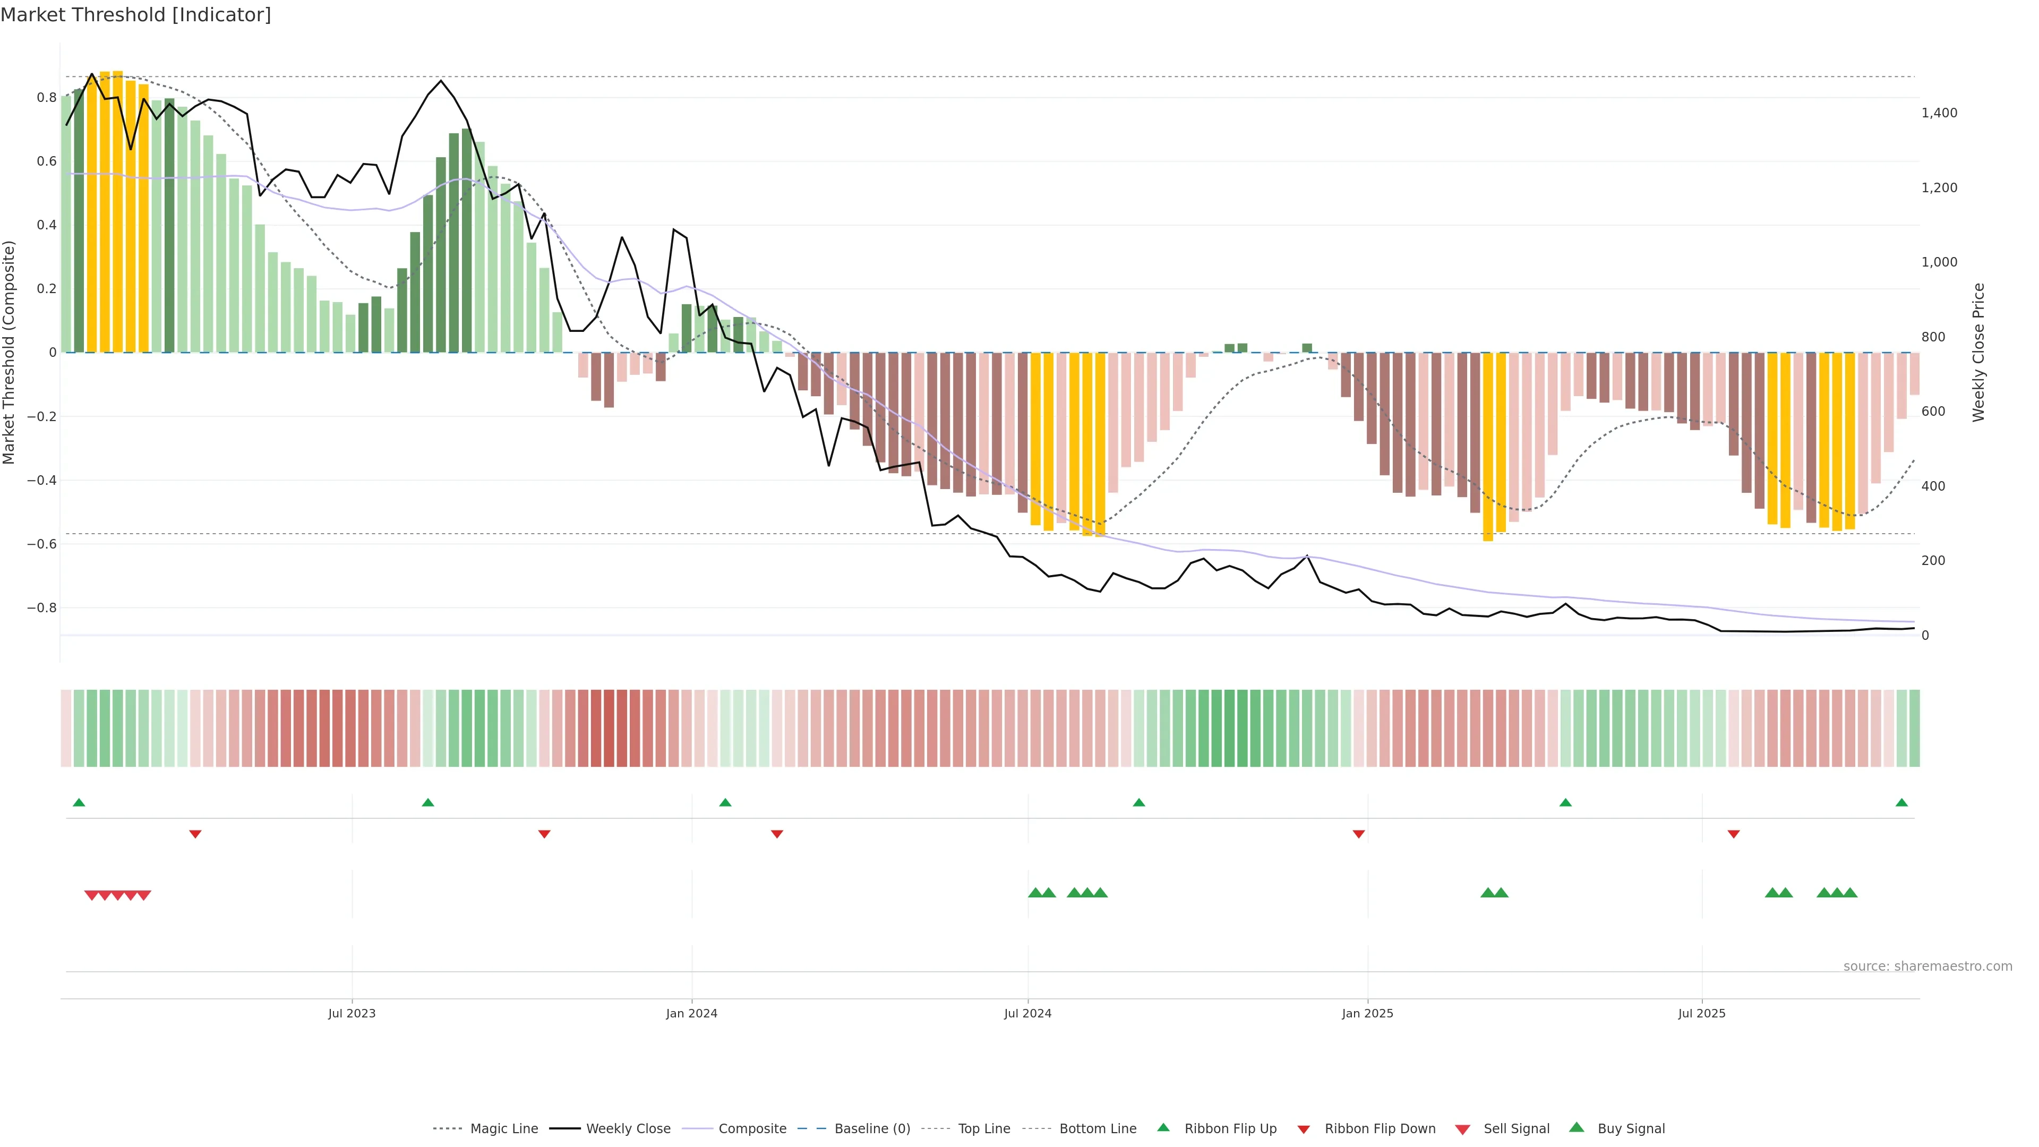Click the Sell Signal legend triangle icon
2039x1147 pixels.
click(1463, 1129)
